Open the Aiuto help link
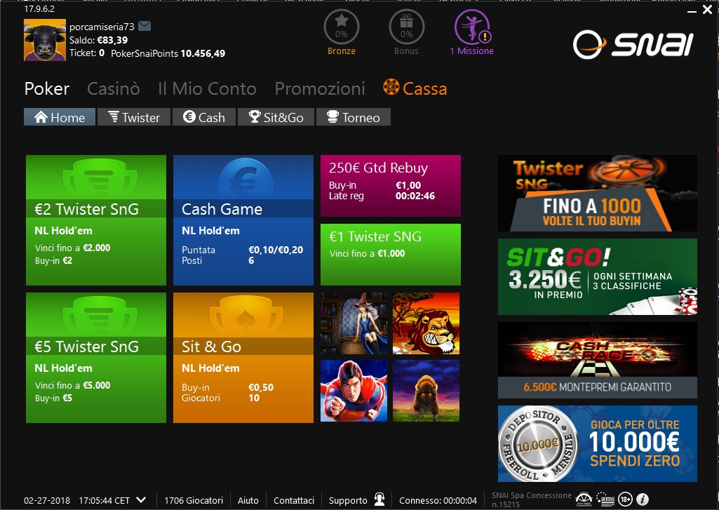 (x=248, y=500)
